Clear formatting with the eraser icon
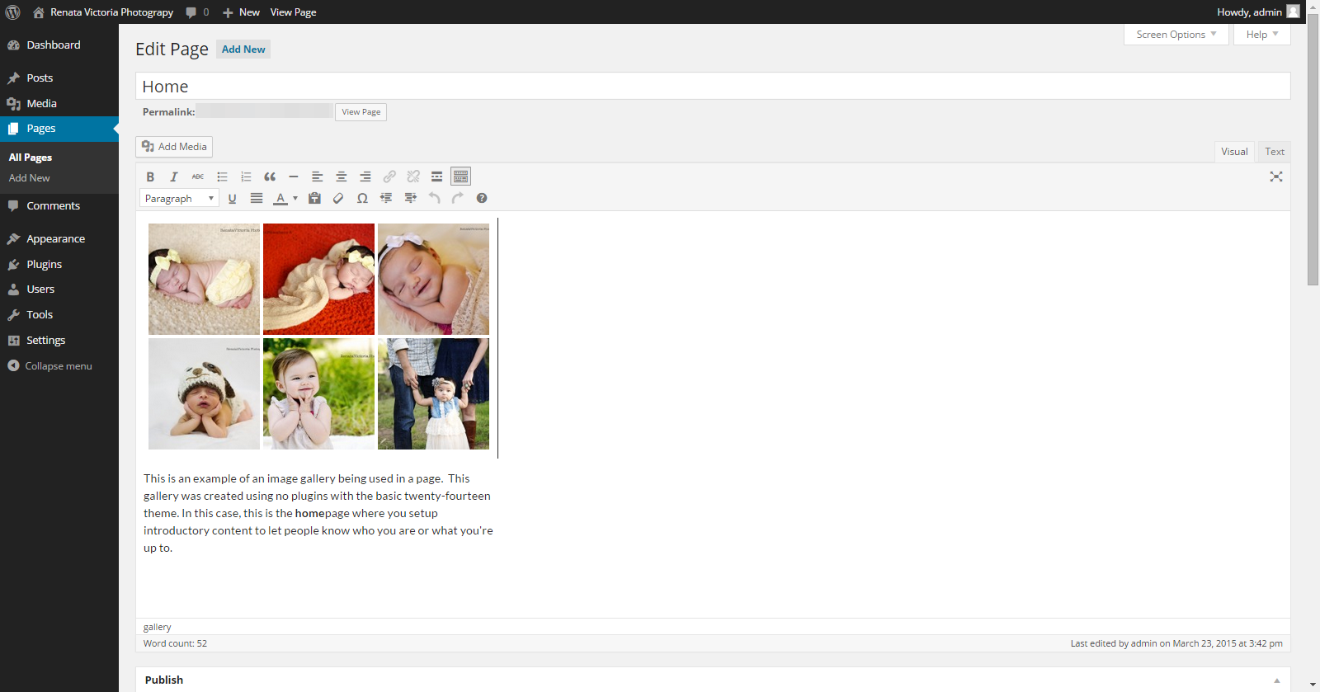The width and height of the screenshot is (1320, 692). point(338,198)
